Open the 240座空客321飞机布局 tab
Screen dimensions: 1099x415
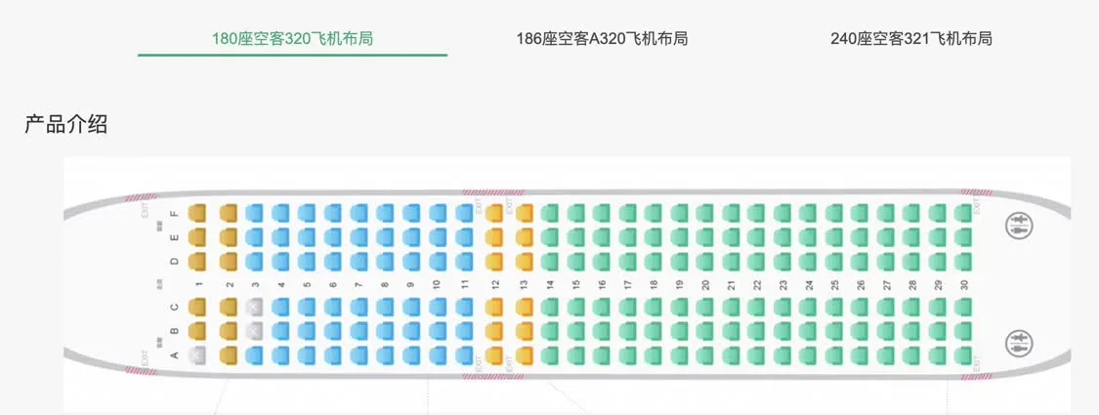point(911,38)
